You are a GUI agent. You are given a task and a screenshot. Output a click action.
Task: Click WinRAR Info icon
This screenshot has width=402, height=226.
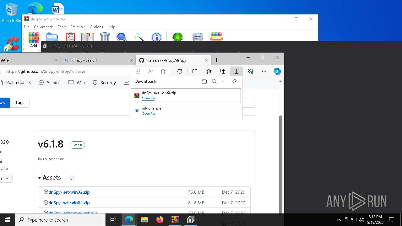point(156,37)
